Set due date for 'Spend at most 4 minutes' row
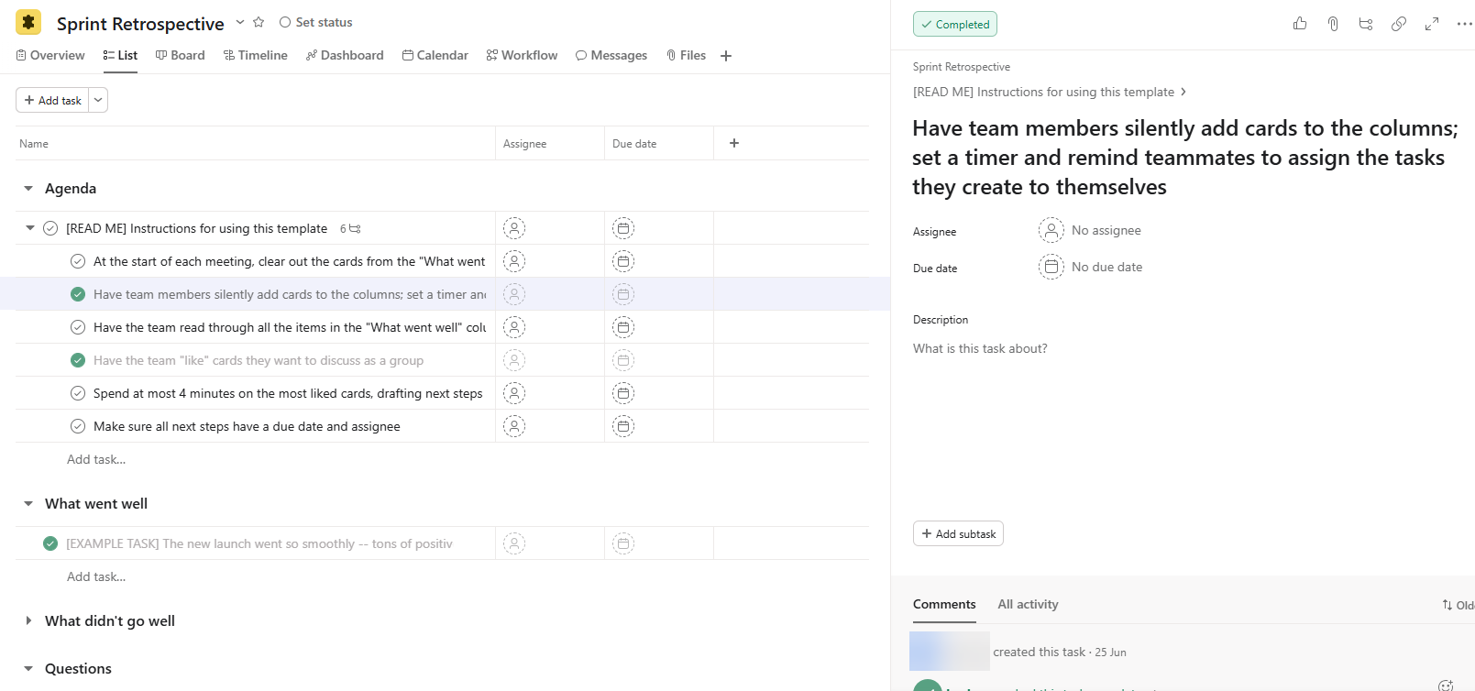1475x691 pixels. click(x=623, y=393)
